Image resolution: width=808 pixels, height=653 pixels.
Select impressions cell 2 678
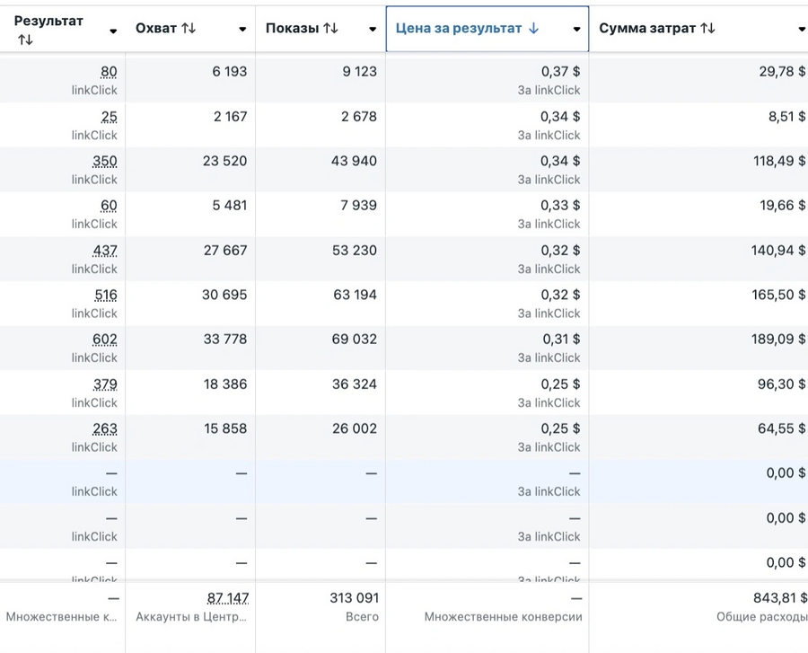[x=359, y=117]
